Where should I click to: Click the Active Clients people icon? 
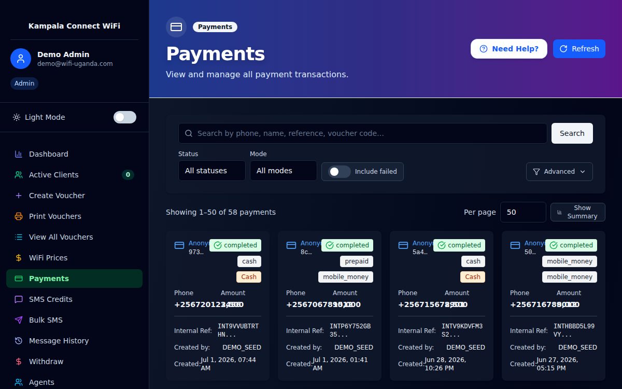click(19, 175)
